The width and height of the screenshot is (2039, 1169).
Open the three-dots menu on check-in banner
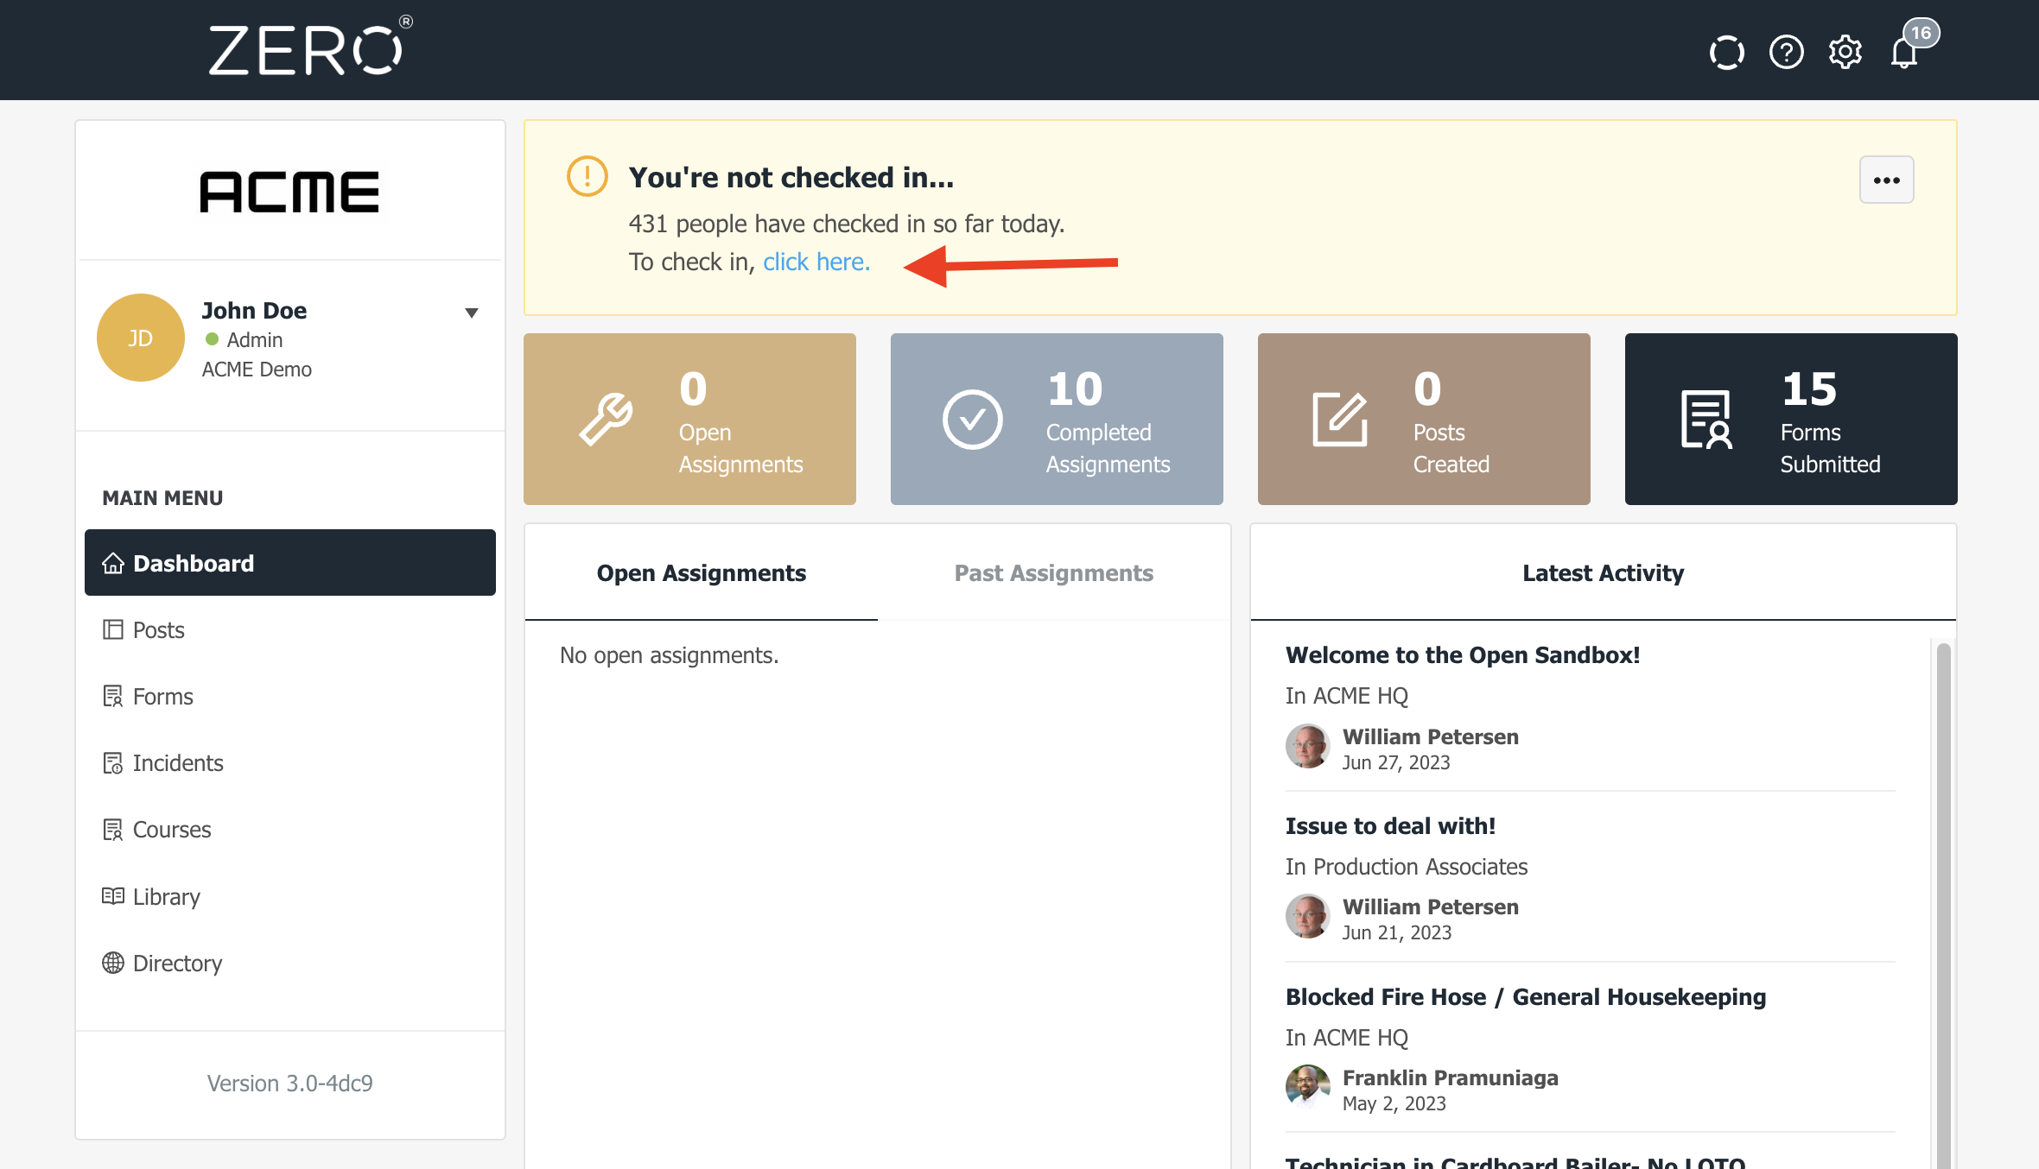[x=1886, y=180]
